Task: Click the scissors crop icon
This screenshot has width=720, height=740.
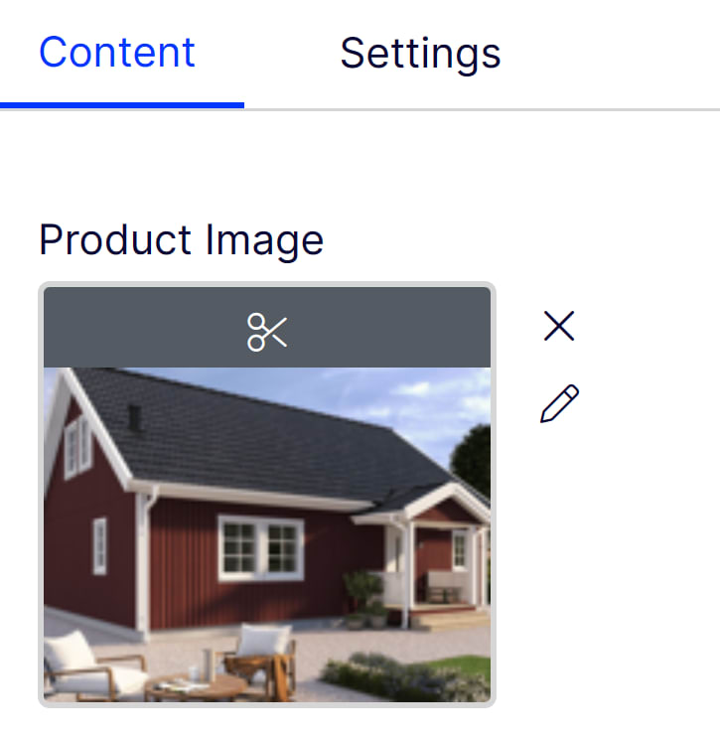Action: (x=267, y=332)
